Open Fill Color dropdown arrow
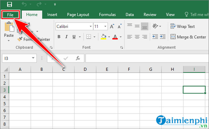Image resolution: width=209 pixels, height=129 pixels. pos(109,37)
